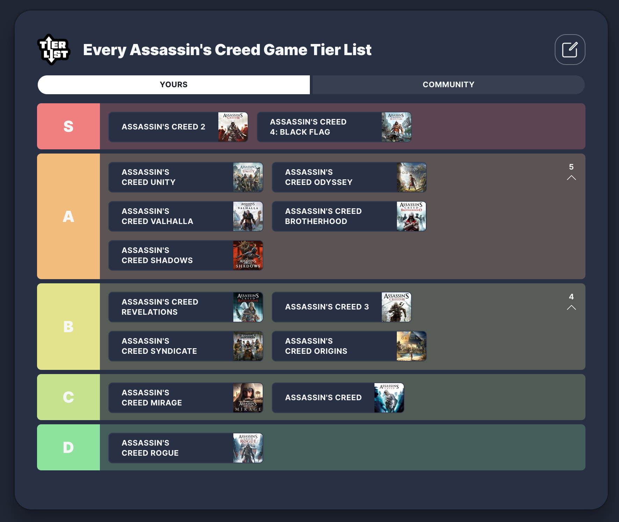Select the Assassin's Creed Odyssey card

pos(349,177)
